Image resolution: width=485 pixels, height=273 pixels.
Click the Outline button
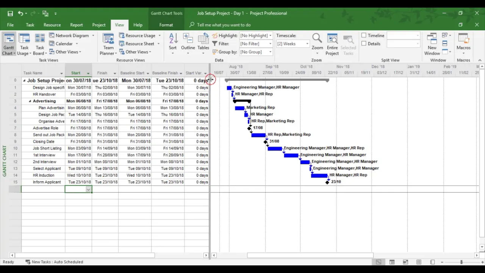(188, 44)
